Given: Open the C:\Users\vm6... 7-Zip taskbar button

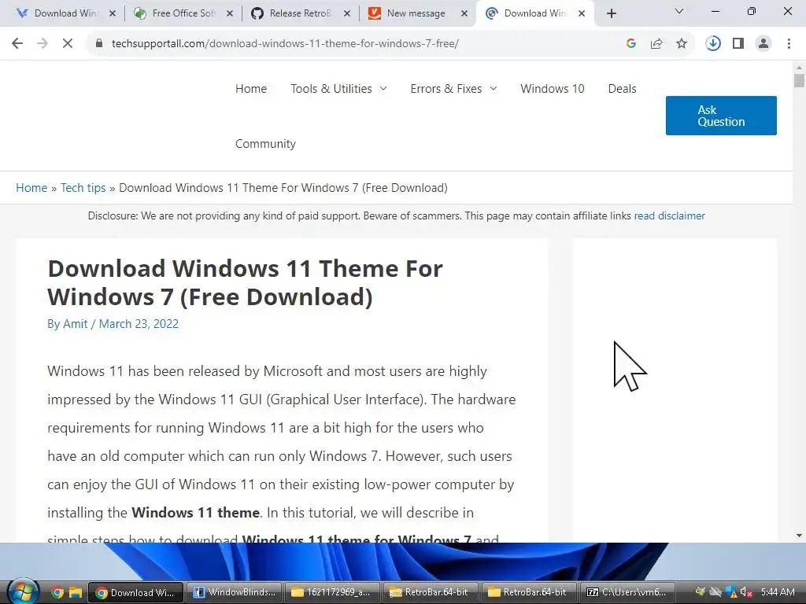Looking at the screenshot, I should click(627, 593).
